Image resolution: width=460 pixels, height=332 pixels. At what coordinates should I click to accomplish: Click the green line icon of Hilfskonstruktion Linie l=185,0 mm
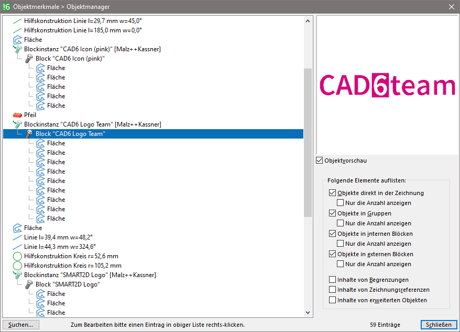point(17,30)
